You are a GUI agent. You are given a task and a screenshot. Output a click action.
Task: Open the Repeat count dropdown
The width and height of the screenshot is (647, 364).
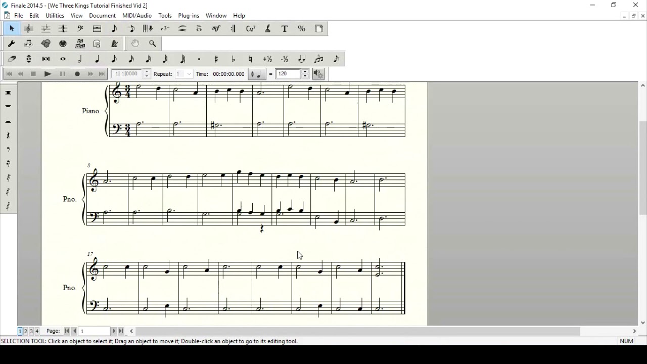pos(190,74)
